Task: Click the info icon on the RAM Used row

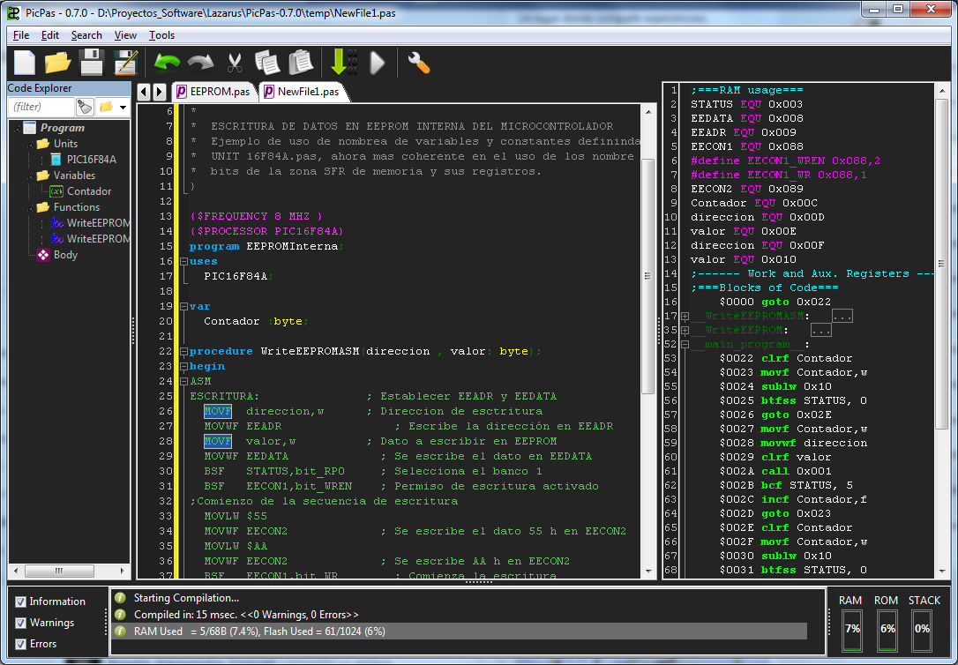Action: (120, 631)
